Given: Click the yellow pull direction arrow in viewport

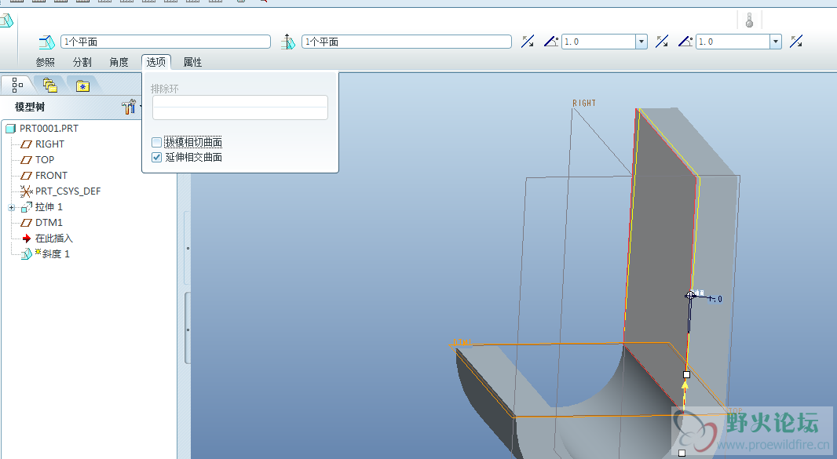Looking at the screenshot, I should click(x=685, y=384).
